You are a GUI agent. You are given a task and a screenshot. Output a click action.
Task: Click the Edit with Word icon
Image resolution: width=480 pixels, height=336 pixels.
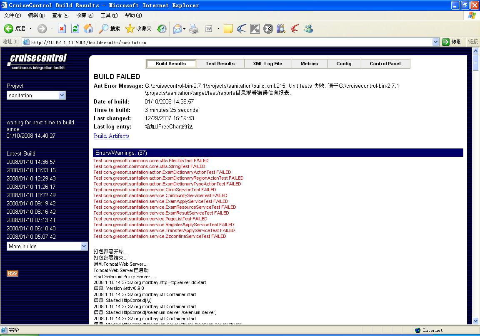click(x=209, y=29)
